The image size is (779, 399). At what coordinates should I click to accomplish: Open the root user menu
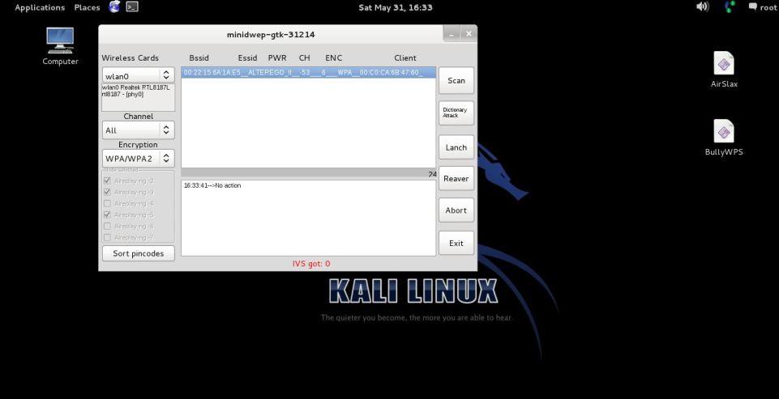[763, 7]
